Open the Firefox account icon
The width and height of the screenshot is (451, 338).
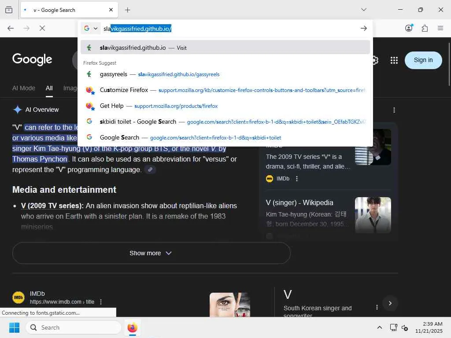coord(409,28)
